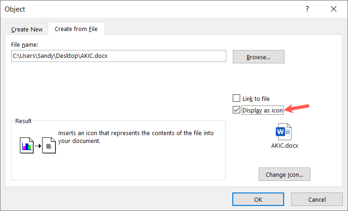Click inside the File name text box
The height and width of the screenshot is (211, 348).
118,56
